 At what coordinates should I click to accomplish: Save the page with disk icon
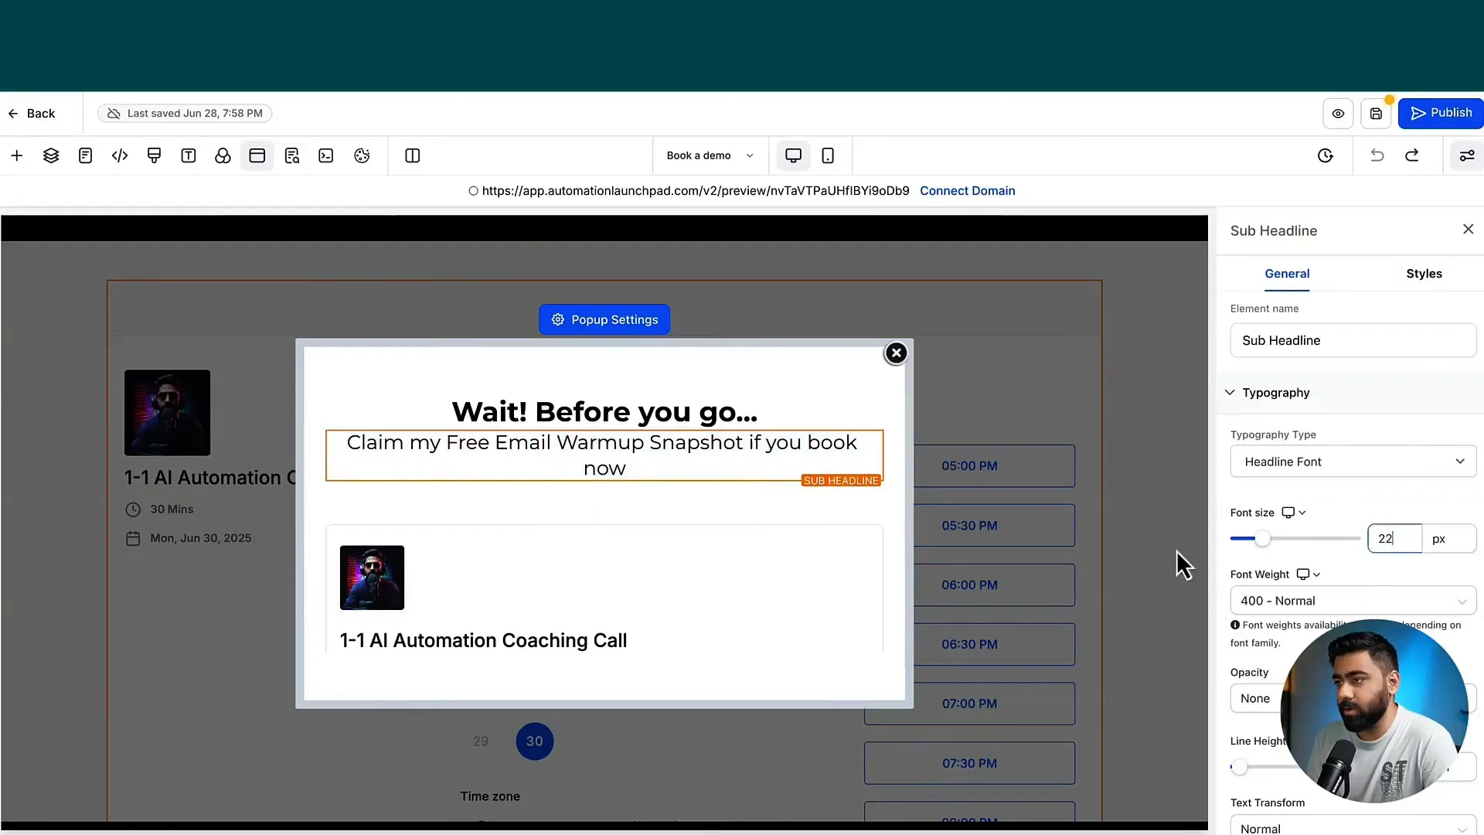click(1376, 114)
